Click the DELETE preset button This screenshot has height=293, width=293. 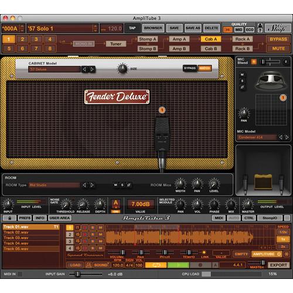point(212,28)
